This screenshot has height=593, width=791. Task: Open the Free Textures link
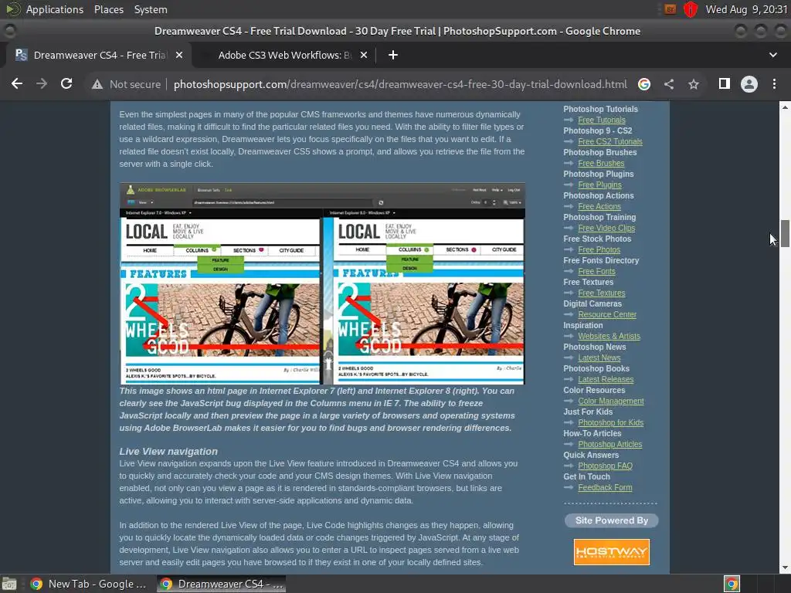tap(601, 293)
